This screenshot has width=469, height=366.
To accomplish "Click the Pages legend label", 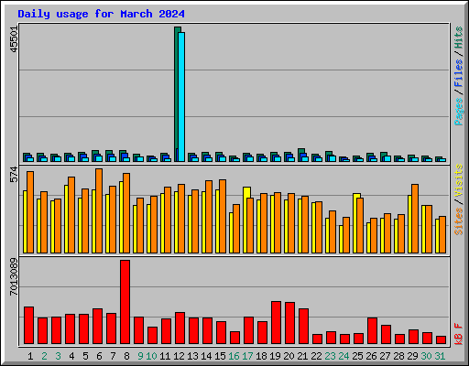I will point(458,112).
